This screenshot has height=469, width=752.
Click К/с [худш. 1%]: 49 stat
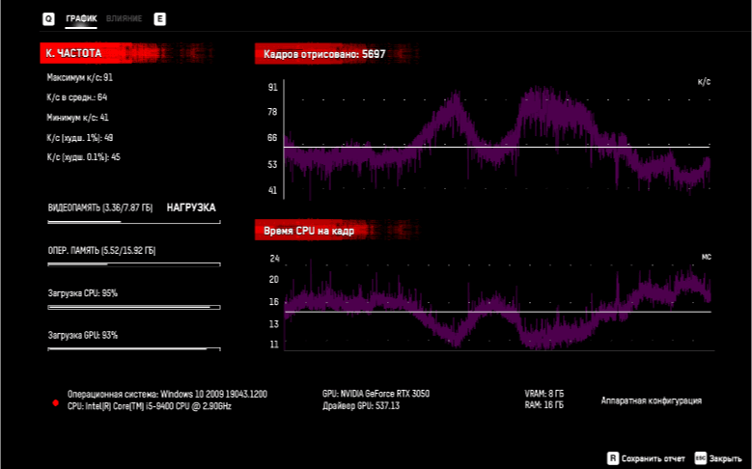pyautogui.click(x=79, y=138)
